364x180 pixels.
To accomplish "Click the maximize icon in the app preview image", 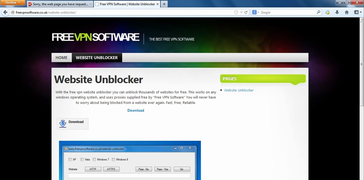I will tap(182, 148).
